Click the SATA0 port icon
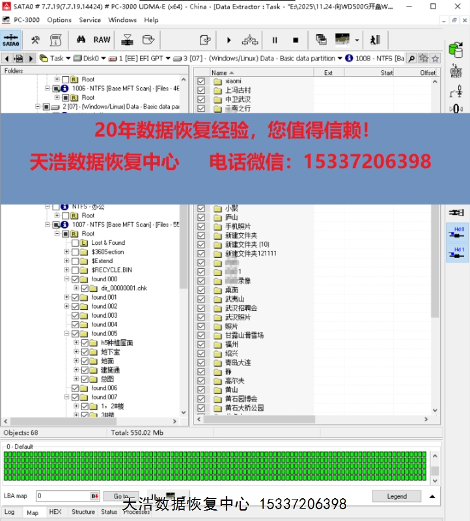 10,40
